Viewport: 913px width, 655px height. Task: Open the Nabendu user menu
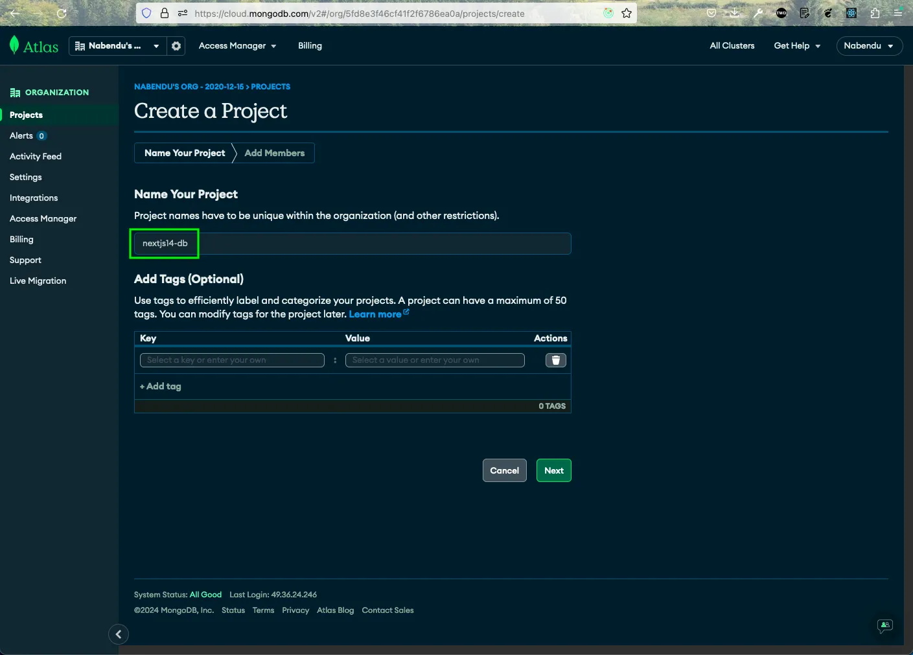869,46
